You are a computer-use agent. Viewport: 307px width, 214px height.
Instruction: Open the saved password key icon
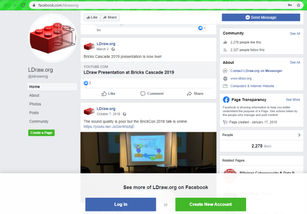coord(290,5)
